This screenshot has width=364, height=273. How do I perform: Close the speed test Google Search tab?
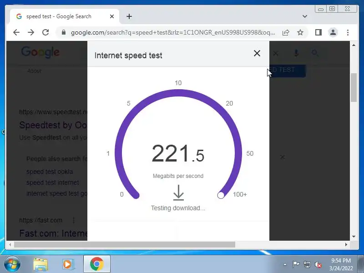click(112, 16)
